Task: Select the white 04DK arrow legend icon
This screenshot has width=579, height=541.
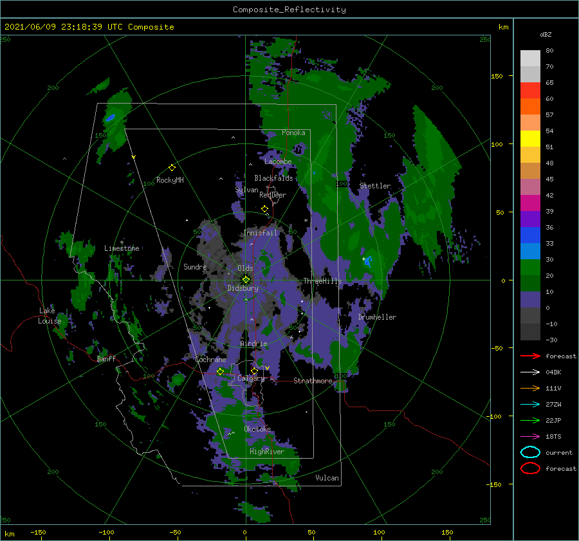Action: click(x=530, y=372)
